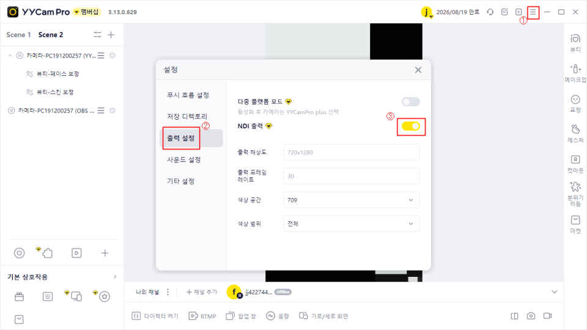The image size is (587, 330).
Task: Click the support headset icon
Action: [490, 12]
